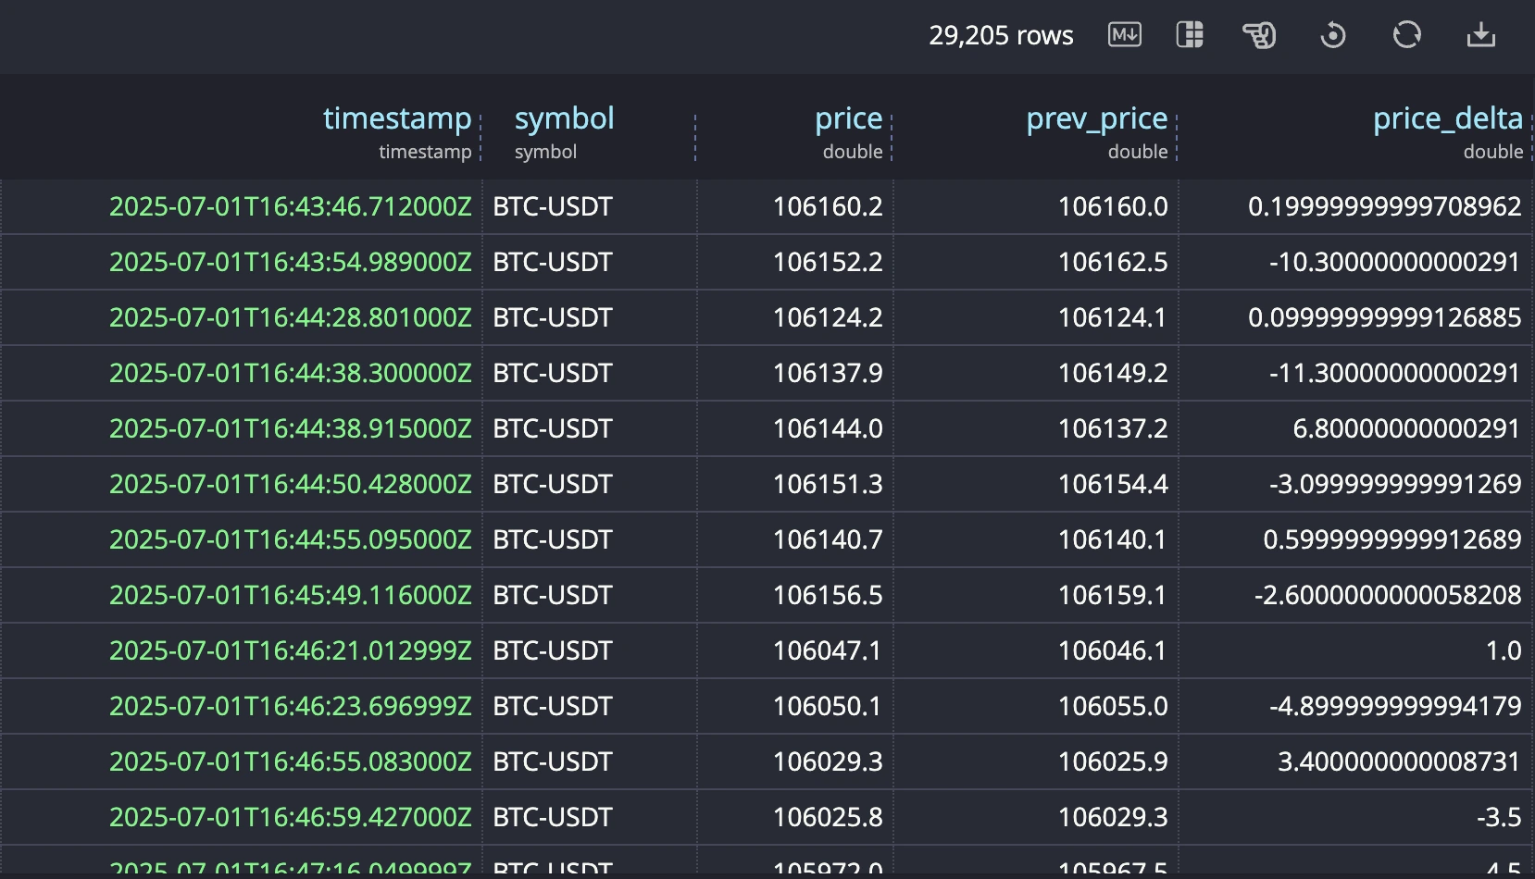Sort by the prev_price column header
This screenshot has height=879, width=1535.
[1095, 118]
